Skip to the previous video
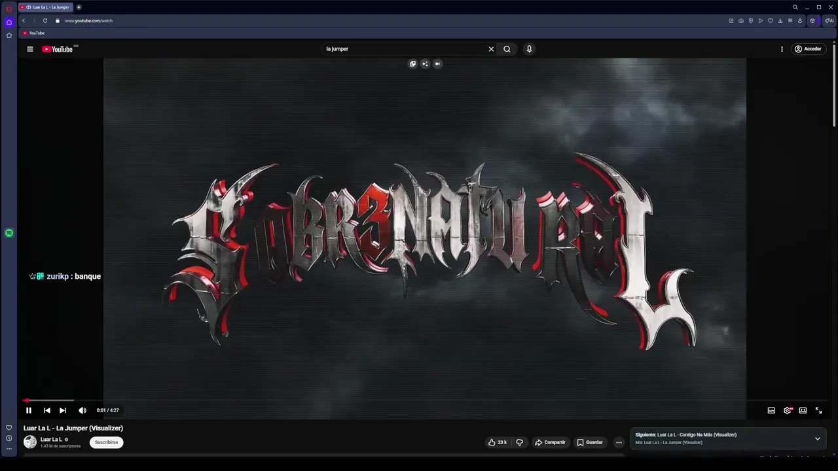838x471 pixels. (x=46, y=410)
